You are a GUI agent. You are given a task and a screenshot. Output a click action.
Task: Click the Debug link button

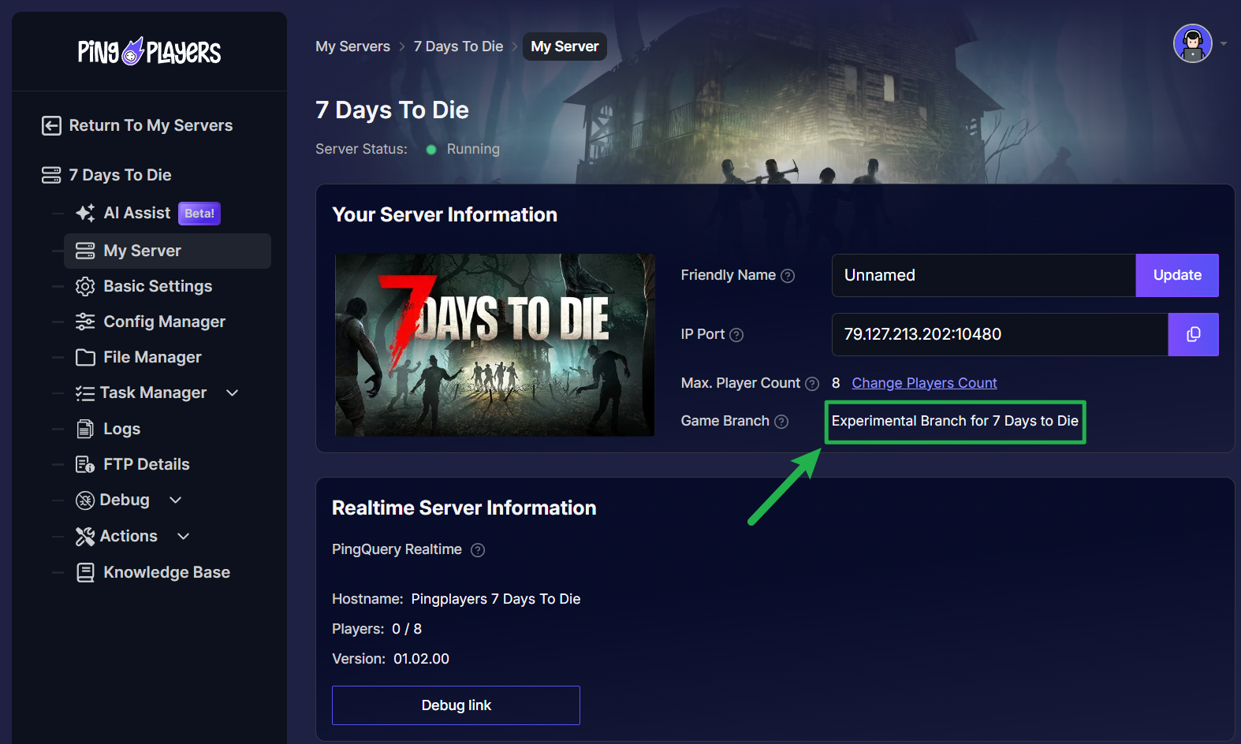point(456,705)
